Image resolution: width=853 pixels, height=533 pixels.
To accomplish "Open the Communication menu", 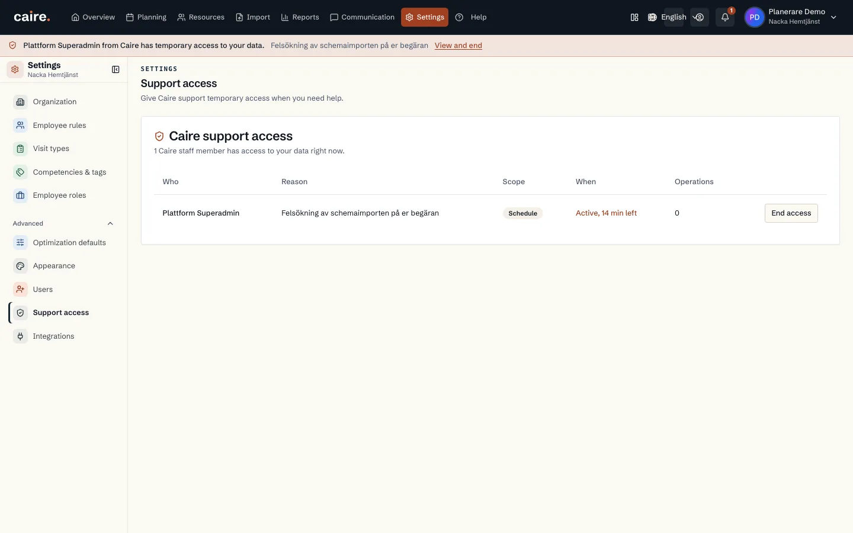I will (x=362, y=17).
